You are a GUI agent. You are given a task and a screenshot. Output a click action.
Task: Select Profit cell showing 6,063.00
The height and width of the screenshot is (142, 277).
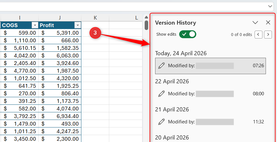60,56
